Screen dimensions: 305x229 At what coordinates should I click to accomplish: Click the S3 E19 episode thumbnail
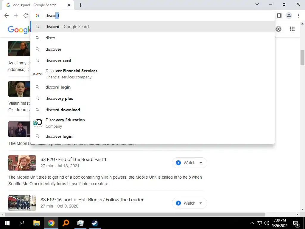point(22,203)
